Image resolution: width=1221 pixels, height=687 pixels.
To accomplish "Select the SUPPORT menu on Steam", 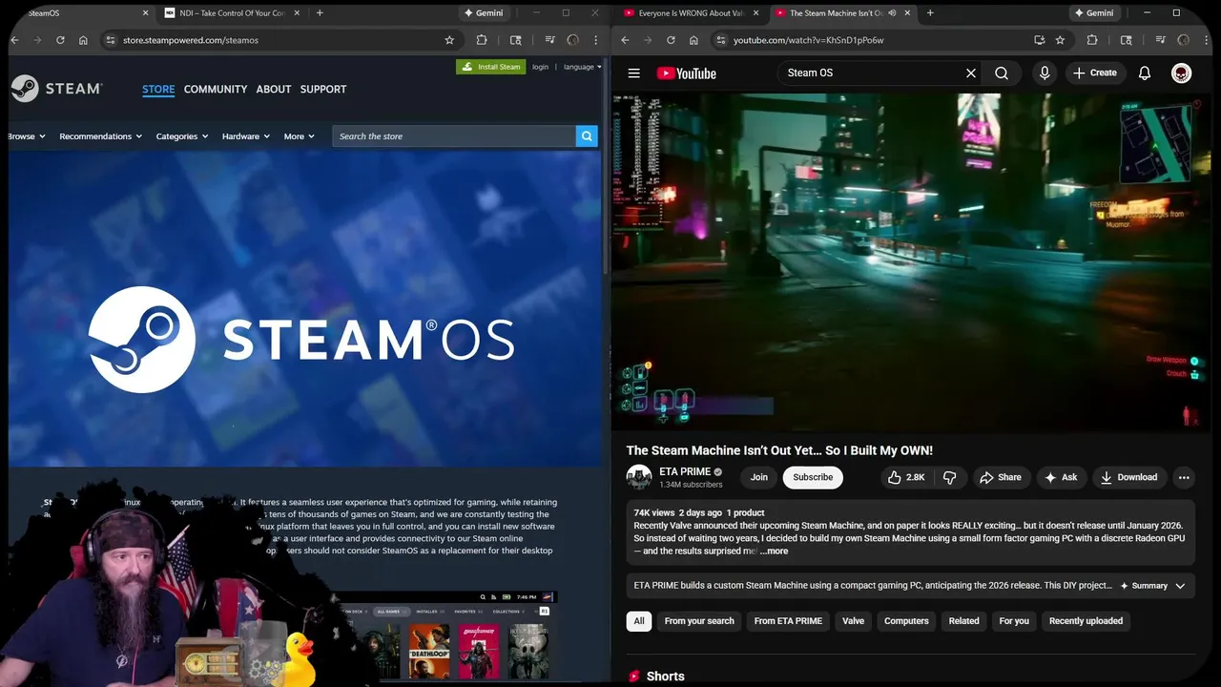I will click(323, 89).
